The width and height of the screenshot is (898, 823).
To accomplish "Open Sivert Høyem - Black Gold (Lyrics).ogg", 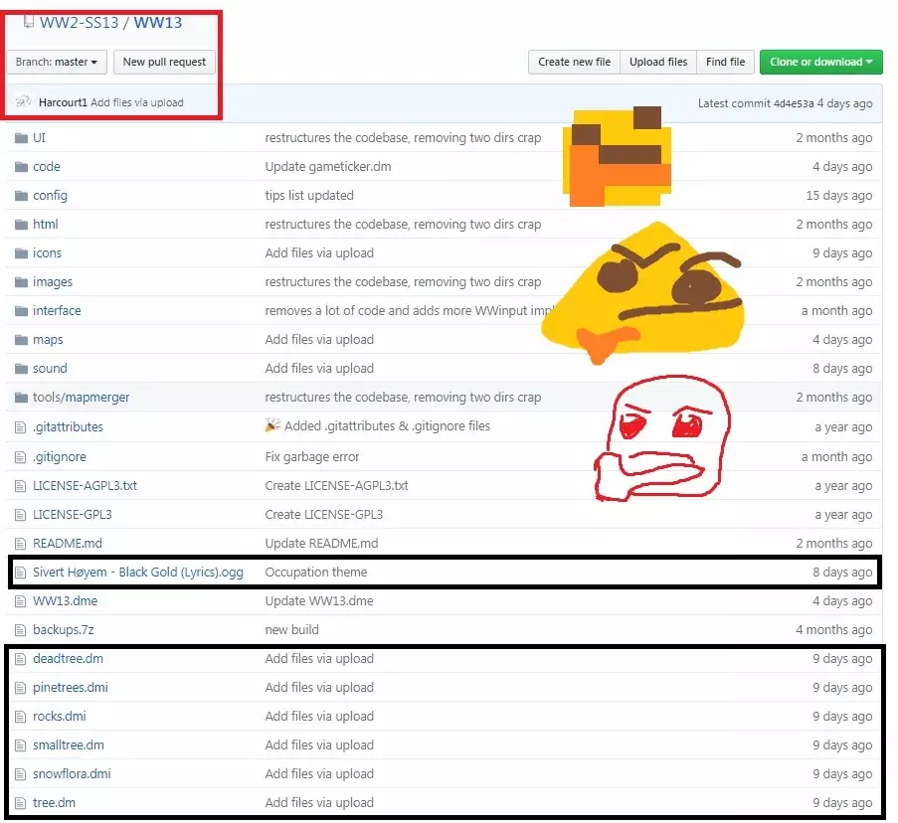I will point(138,573).
